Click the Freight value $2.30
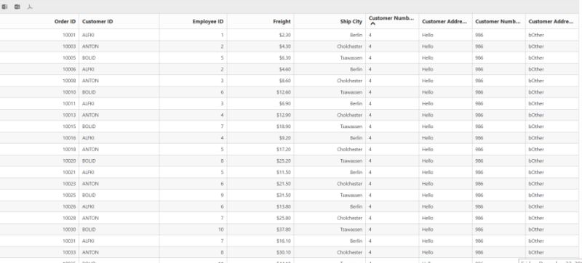The height and width of the screenshot is (263, 582). pyautogui.click(x=285, y=35)
